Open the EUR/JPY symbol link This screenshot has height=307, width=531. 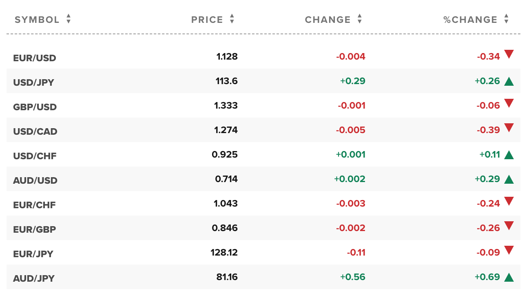pos(33,254)
